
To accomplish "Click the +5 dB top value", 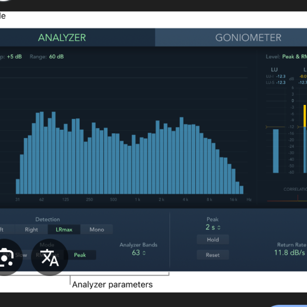I will (x=14, y=57).
